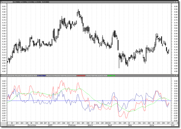Click the red line's highest peak in indicator
Viewport: 181px width, 129px height.
[x=61, y=81]
